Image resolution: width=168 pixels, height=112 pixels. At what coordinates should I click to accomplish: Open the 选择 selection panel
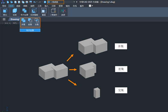(x=63, y=12)
